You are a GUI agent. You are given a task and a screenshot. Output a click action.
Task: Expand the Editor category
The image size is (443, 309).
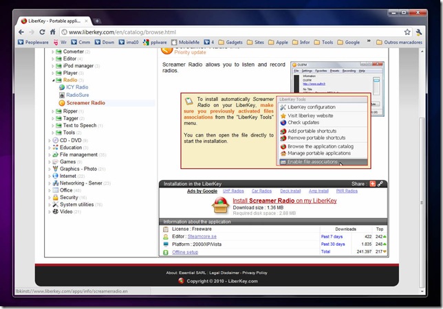52,58
